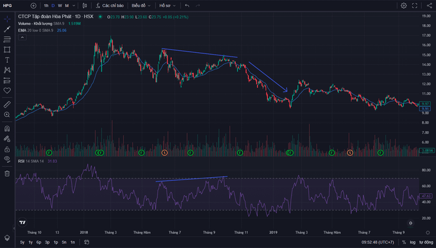Image resolution: width=436 pixels, height=248 pixels.
Task: Expand the time interval dropdown arrow
Action: click(73, 6)
